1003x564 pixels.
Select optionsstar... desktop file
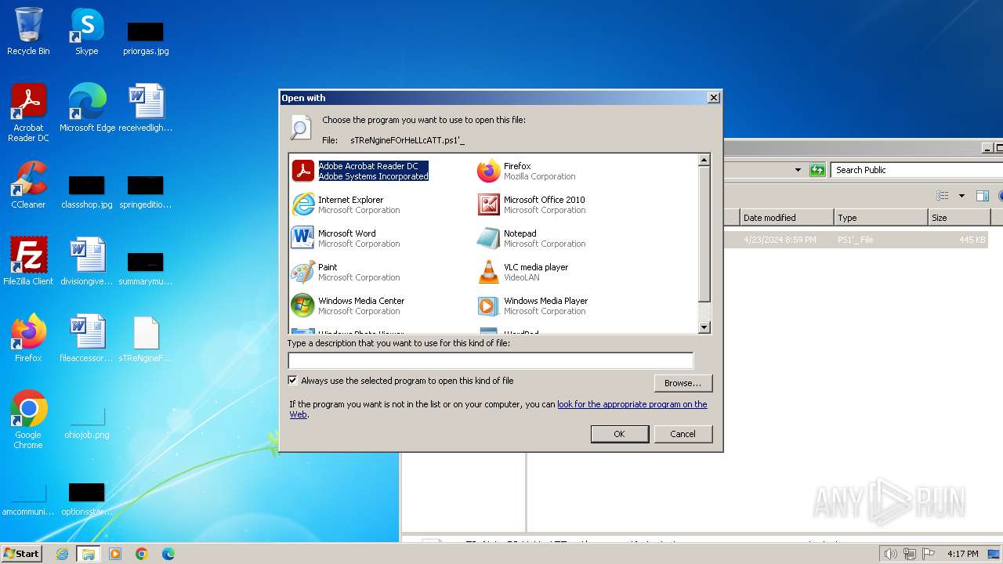point(87,498)
